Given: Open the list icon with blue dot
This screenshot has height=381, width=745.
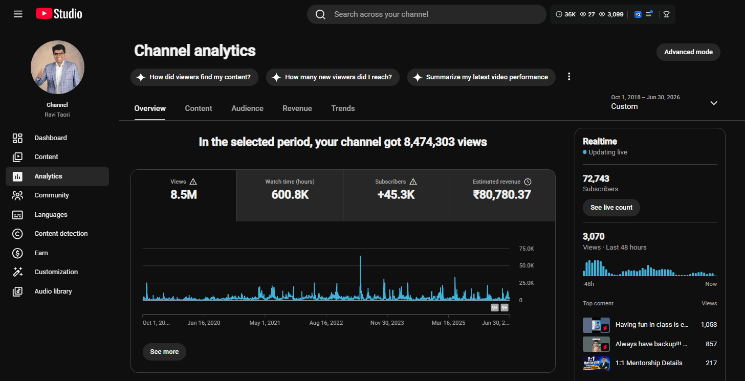Looking at the screenshot, I should tap(649, 14).
